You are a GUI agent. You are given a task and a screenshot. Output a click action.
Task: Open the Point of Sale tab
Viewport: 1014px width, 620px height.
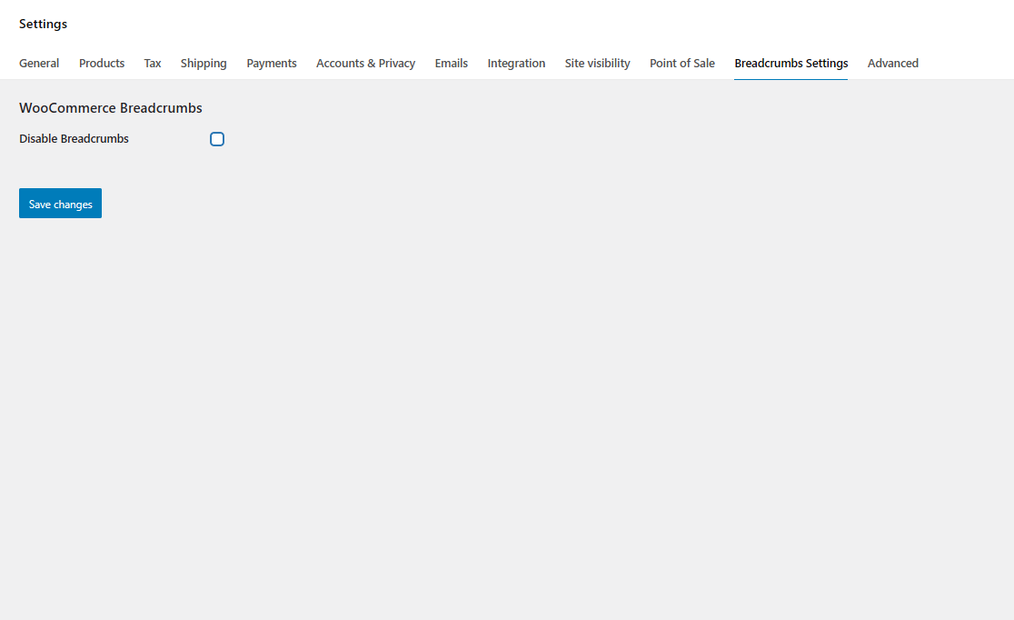pos(681,64)
